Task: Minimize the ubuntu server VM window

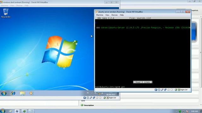Action: (x=178, y=12)
